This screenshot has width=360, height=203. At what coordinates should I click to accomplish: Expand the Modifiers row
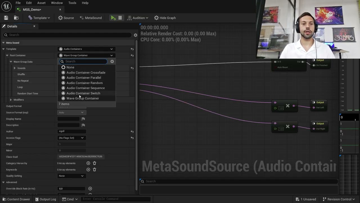tap(11, 100)
